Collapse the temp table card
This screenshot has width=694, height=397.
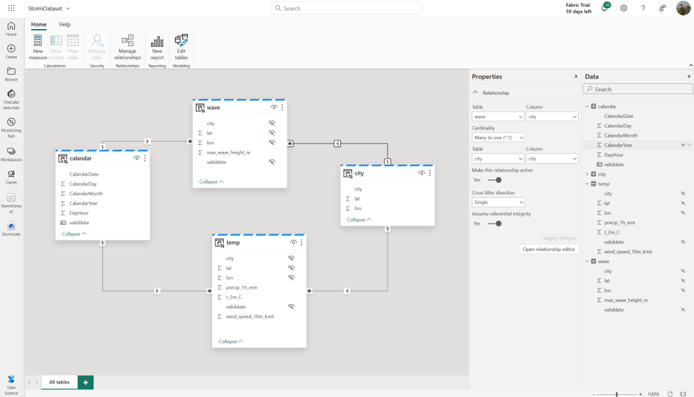point(230,341)
